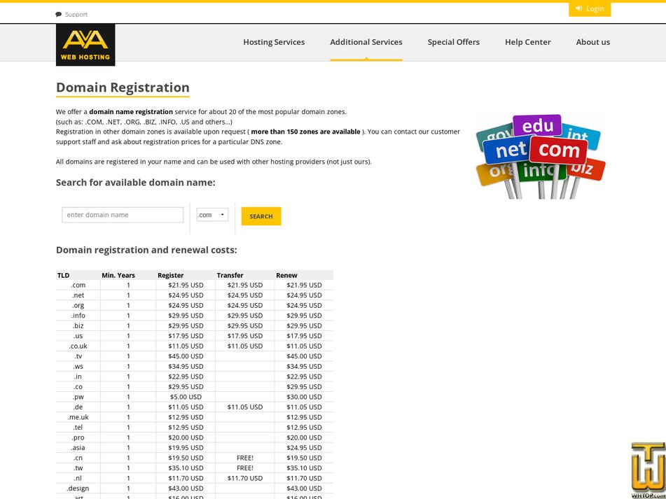666x499 pixels.
Task: Open Support via the speech bubble icon
Action: pyautogui.click(x=58, y=13)
